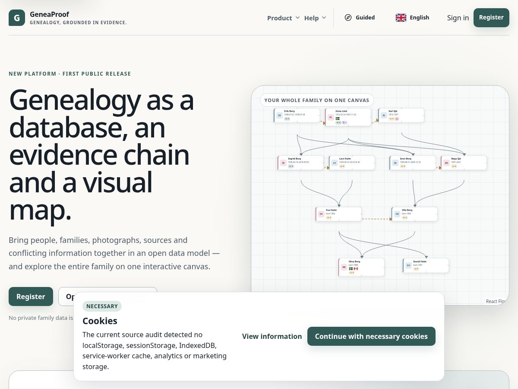This screenshot has width=518, height=389.
Task: Open the English language selector
Action: click(x=412, y=18)
